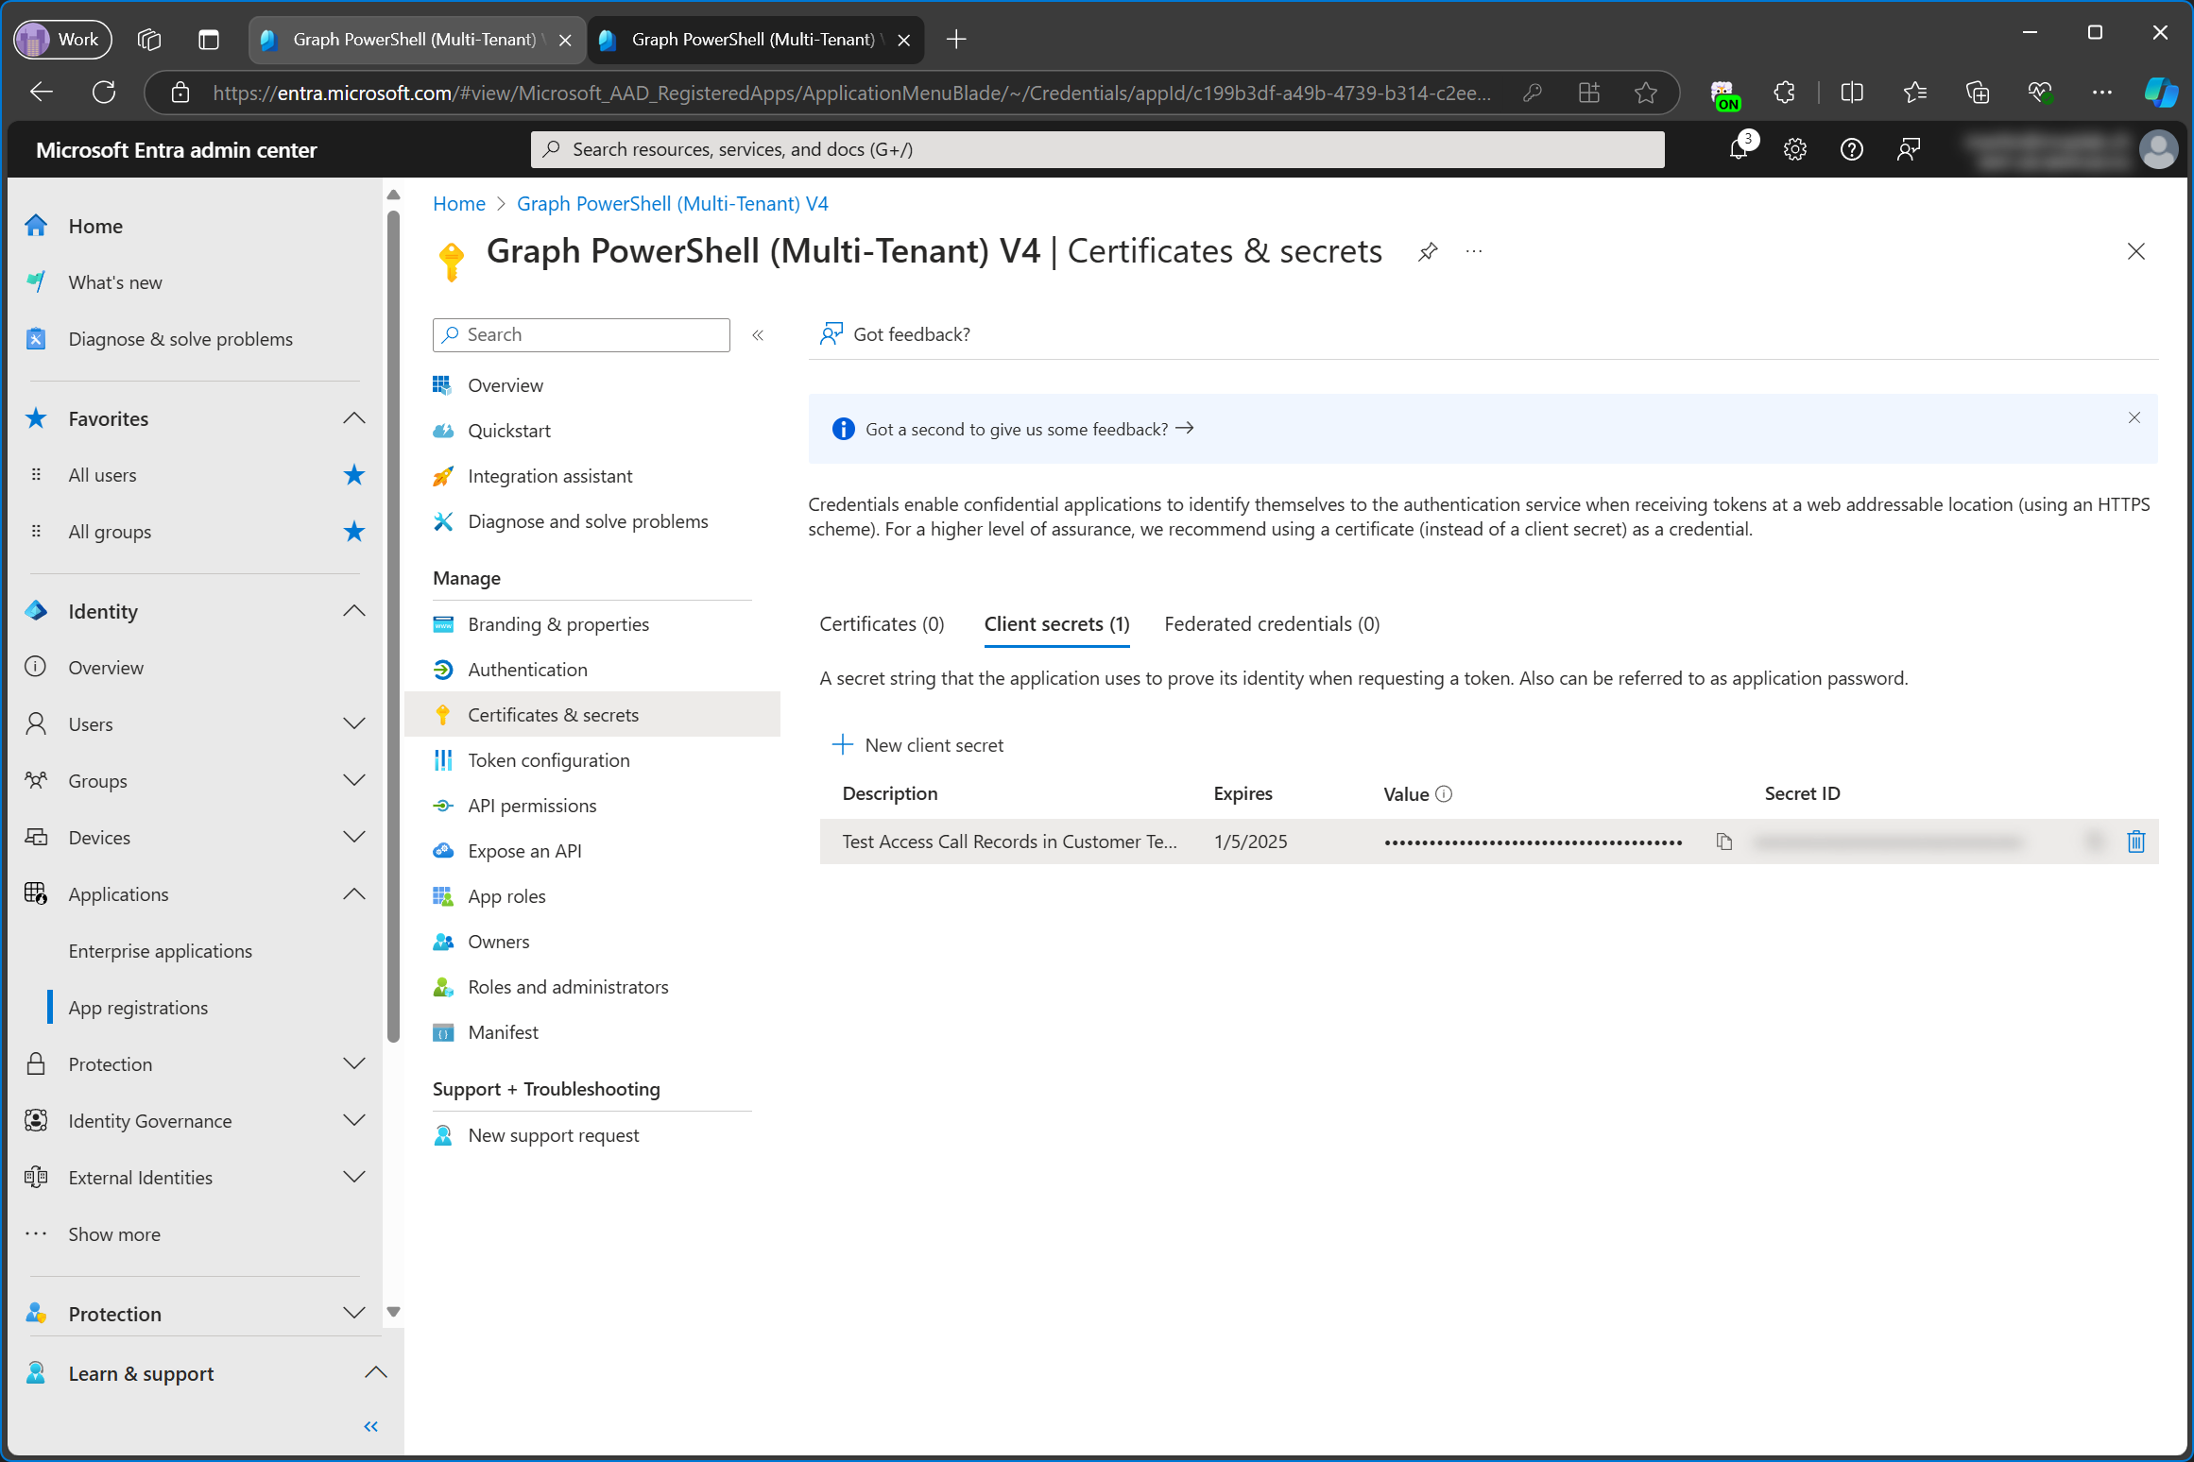Open browser essentials heart icon
Screen dimensions: 2194x1462
2040,93
